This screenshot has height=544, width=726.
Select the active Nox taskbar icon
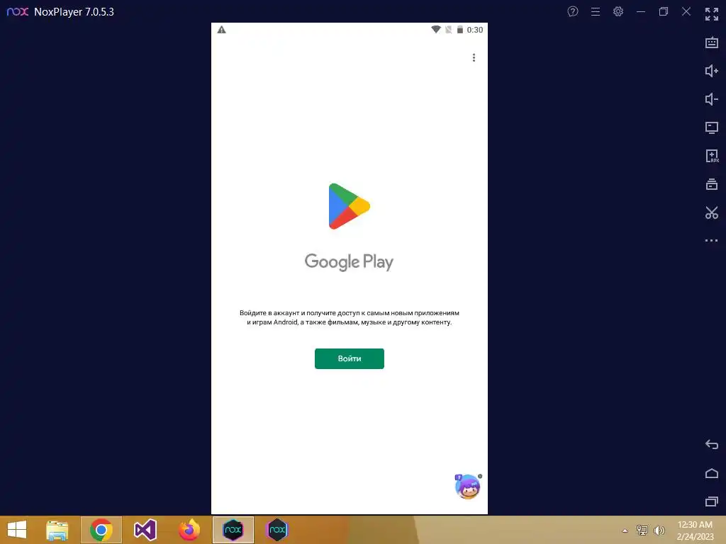click(233, 530)
